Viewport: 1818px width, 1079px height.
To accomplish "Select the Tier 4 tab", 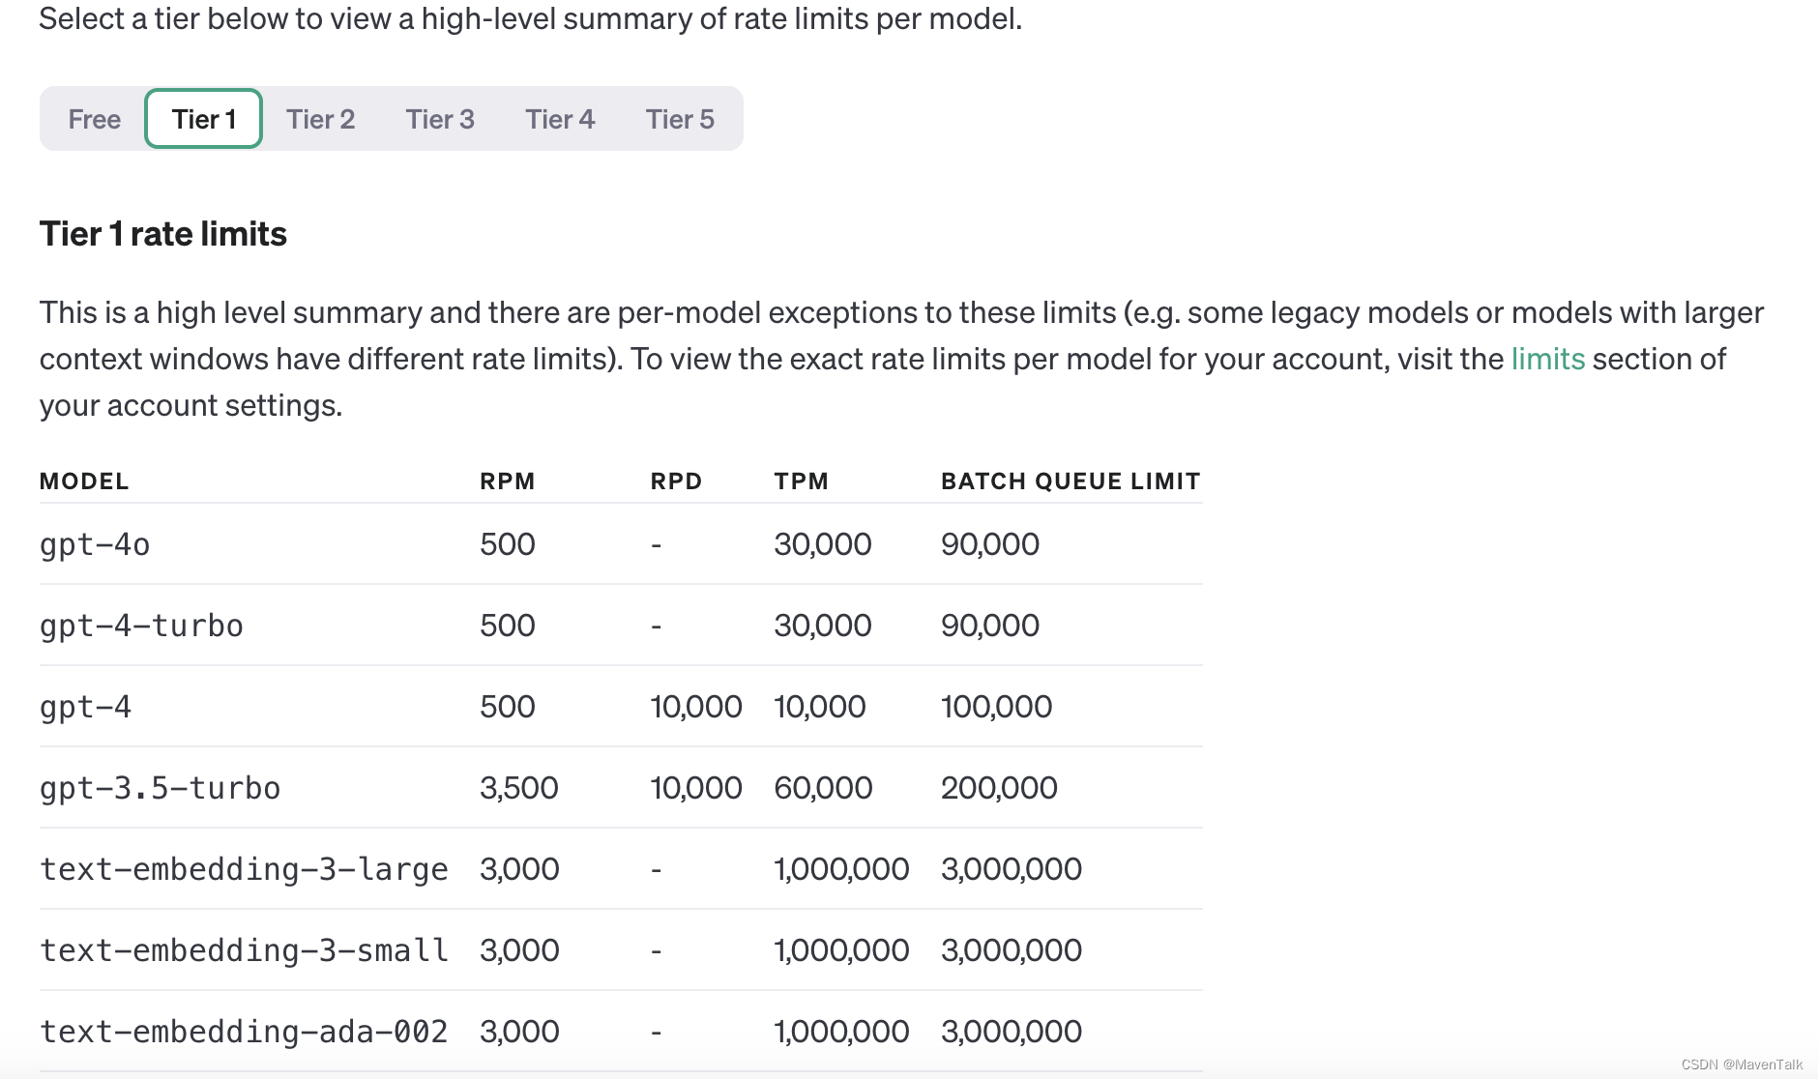I will [x=560, y=119].
